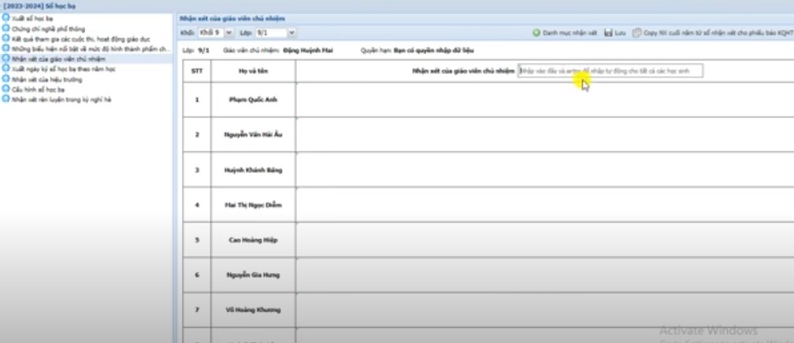Click the 'Copy NX cuối năm' clipboard icon
The width and height of the screenshot is (794, 343).
point(636,33)
